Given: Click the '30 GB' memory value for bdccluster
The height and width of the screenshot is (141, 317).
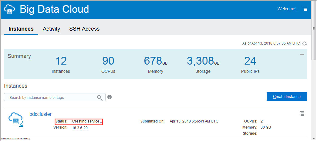Looking at the screenshot, I should [x=266, y=127].
